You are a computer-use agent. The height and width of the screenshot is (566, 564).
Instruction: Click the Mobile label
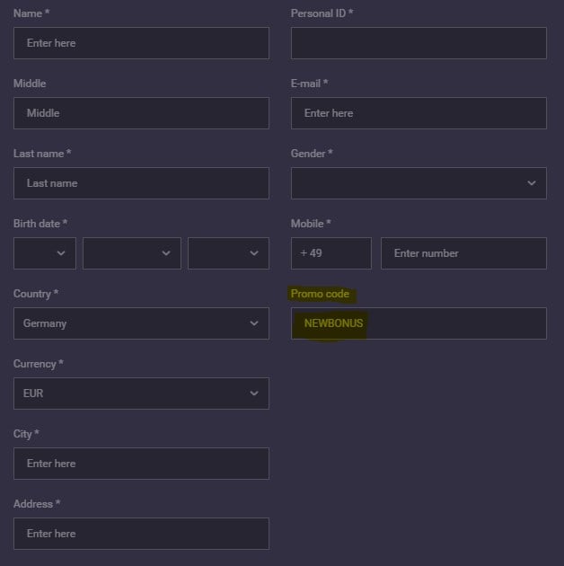(311, 224)
